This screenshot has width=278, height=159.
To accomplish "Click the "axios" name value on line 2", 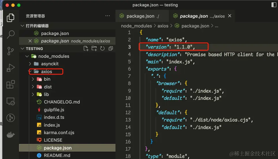I will (x=175, y=40).
